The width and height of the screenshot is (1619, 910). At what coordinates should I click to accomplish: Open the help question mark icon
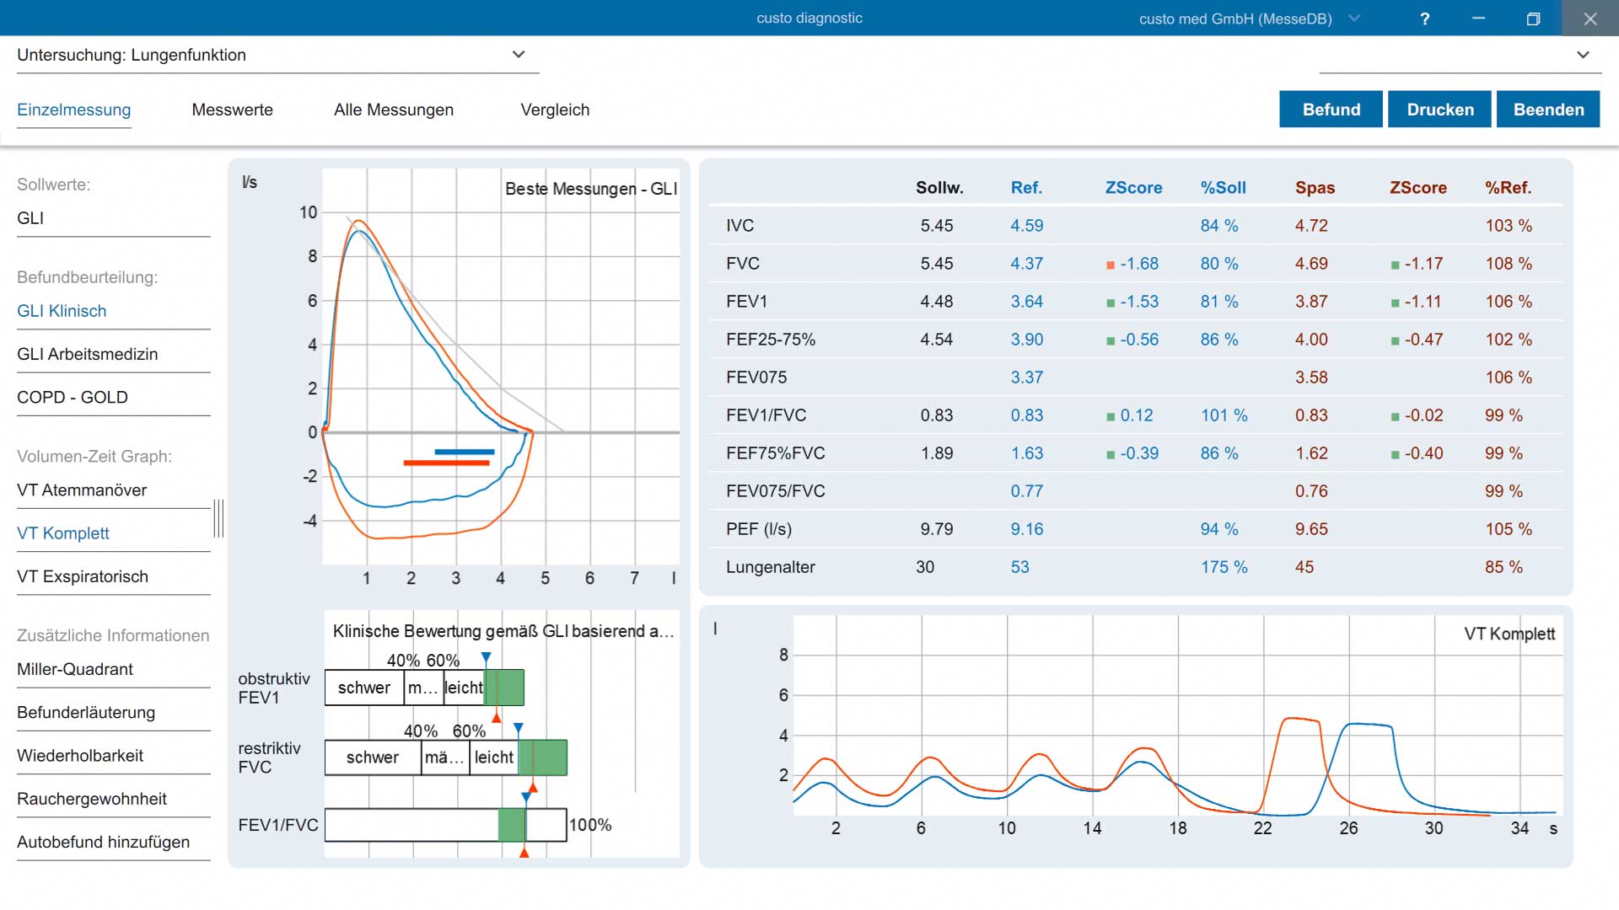(x=1424, y=19)
